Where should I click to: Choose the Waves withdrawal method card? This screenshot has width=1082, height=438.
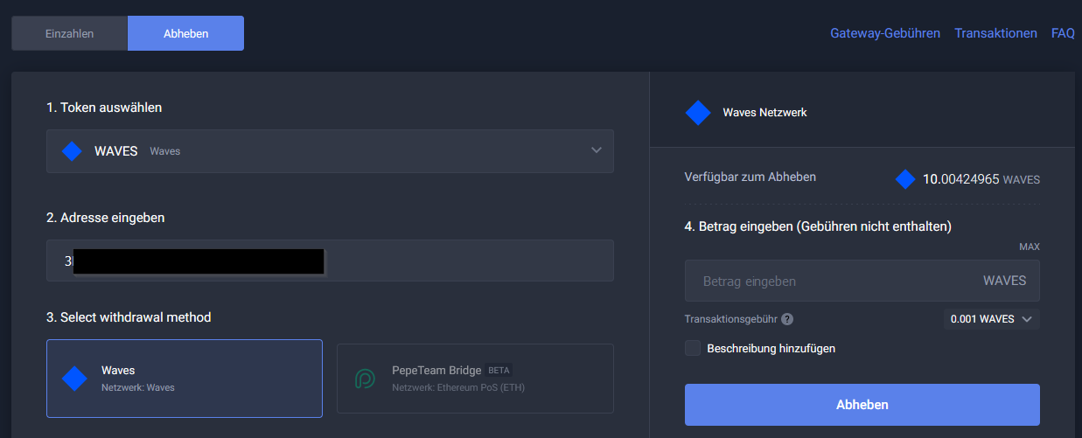pyautogui.click(x=185, y=378)
